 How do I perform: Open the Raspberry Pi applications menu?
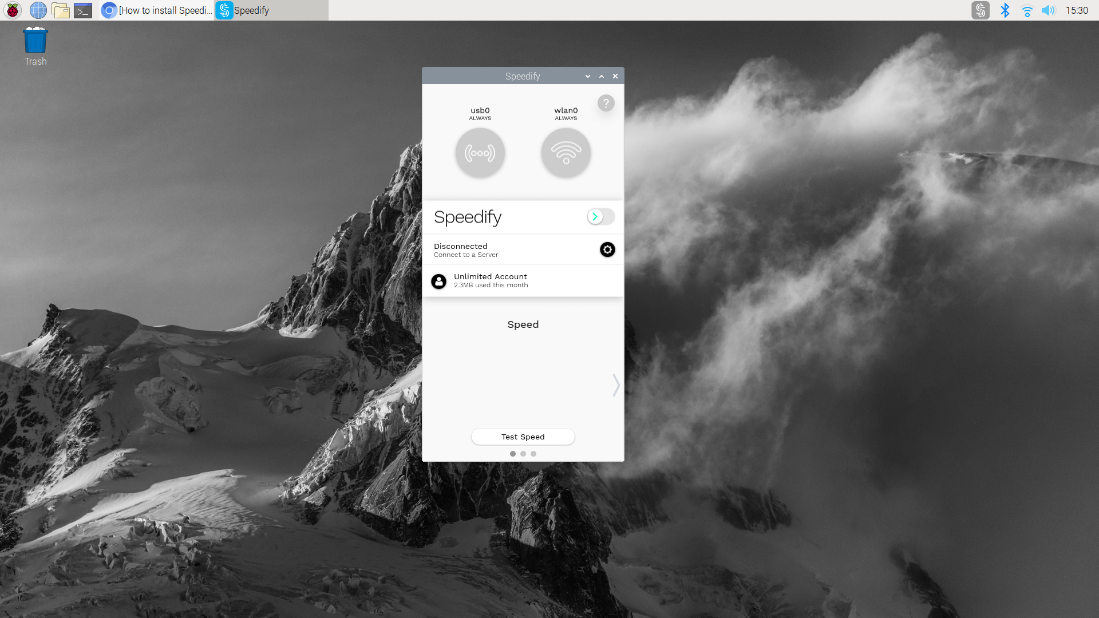click(x=13, y=10)
